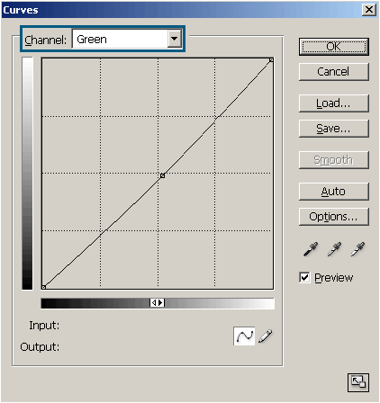
Task: Close the Curves dialog window
Action: point(369,10)
